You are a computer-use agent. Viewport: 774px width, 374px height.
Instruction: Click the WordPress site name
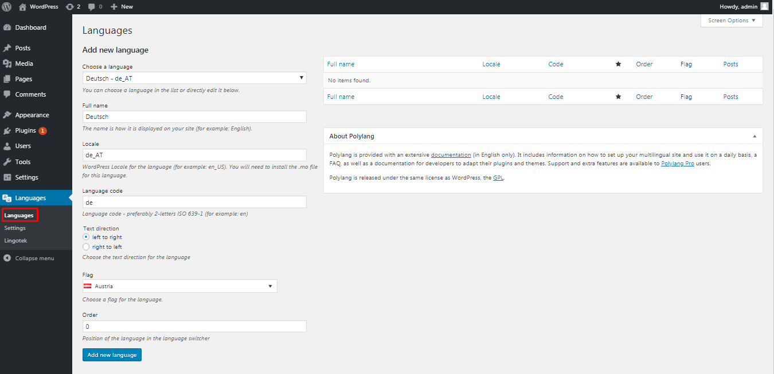click(x=44, y=7)
